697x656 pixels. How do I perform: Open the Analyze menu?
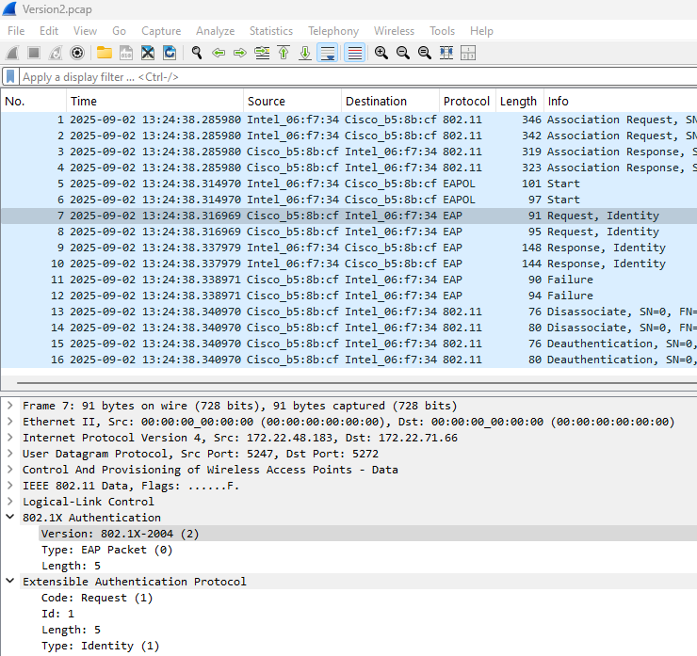215,31
